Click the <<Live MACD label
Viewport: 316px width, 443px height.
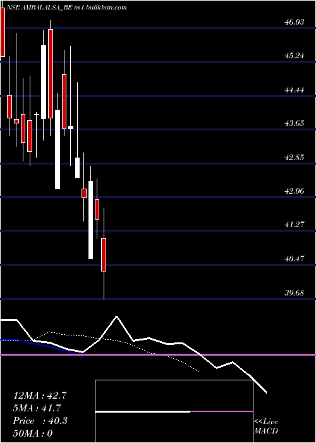click(266, 427)
